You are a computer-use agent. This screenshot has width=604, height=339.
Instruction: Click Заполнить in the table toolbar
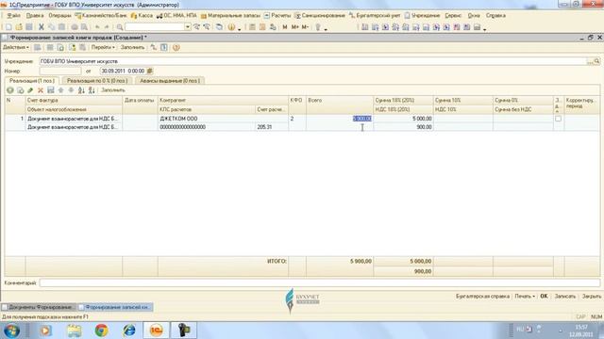click(113, 90)
